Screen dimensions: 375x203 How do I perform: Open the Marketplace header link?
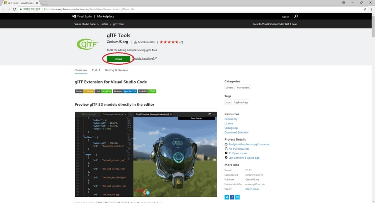[106, 16]
